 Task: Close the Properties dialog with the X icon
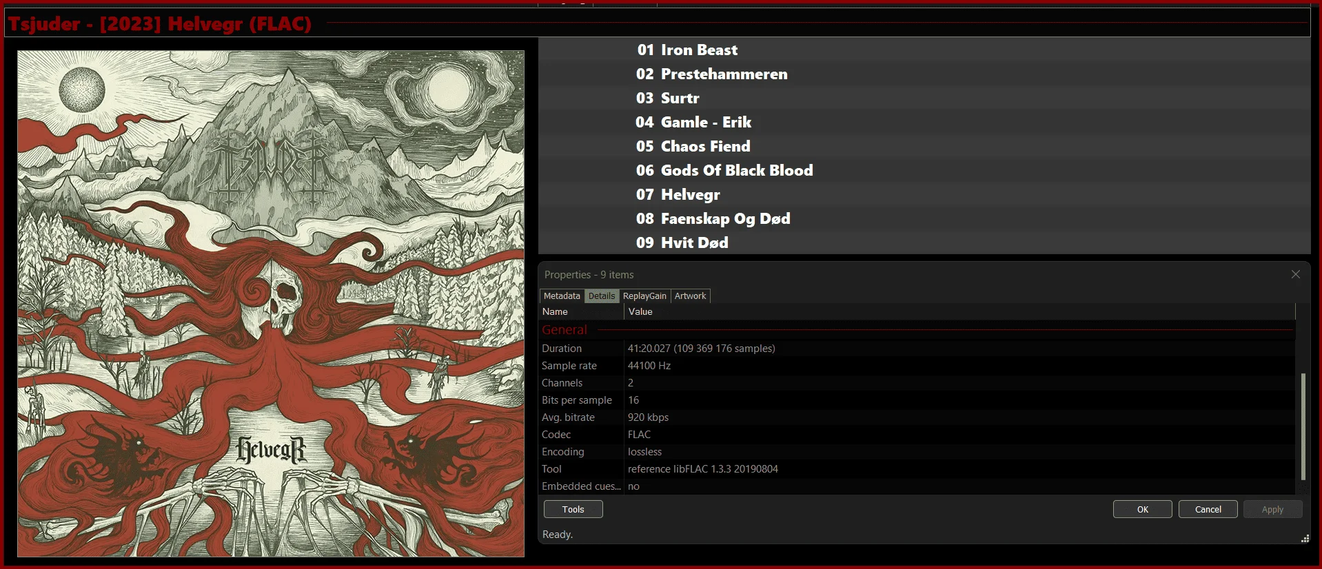1296,274
